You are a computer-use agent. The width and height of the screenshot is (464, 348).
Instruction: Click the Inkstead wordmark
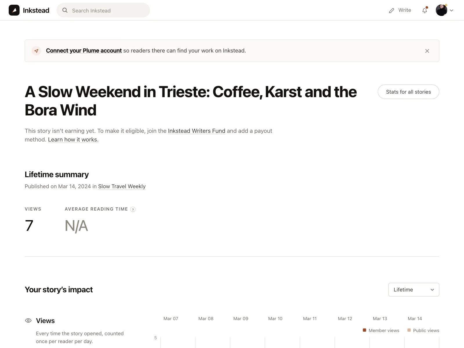pyautogui.click(x=36, y=10)
